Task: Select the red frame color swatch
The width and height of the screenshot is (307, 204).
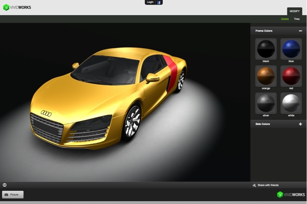Action: [291, 76]
